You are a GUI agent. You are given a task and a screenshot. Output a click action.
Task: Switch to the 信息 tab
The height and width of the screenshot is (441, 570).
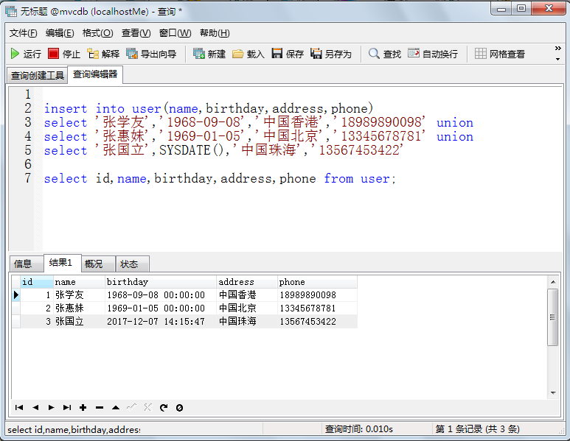(26, 264)
